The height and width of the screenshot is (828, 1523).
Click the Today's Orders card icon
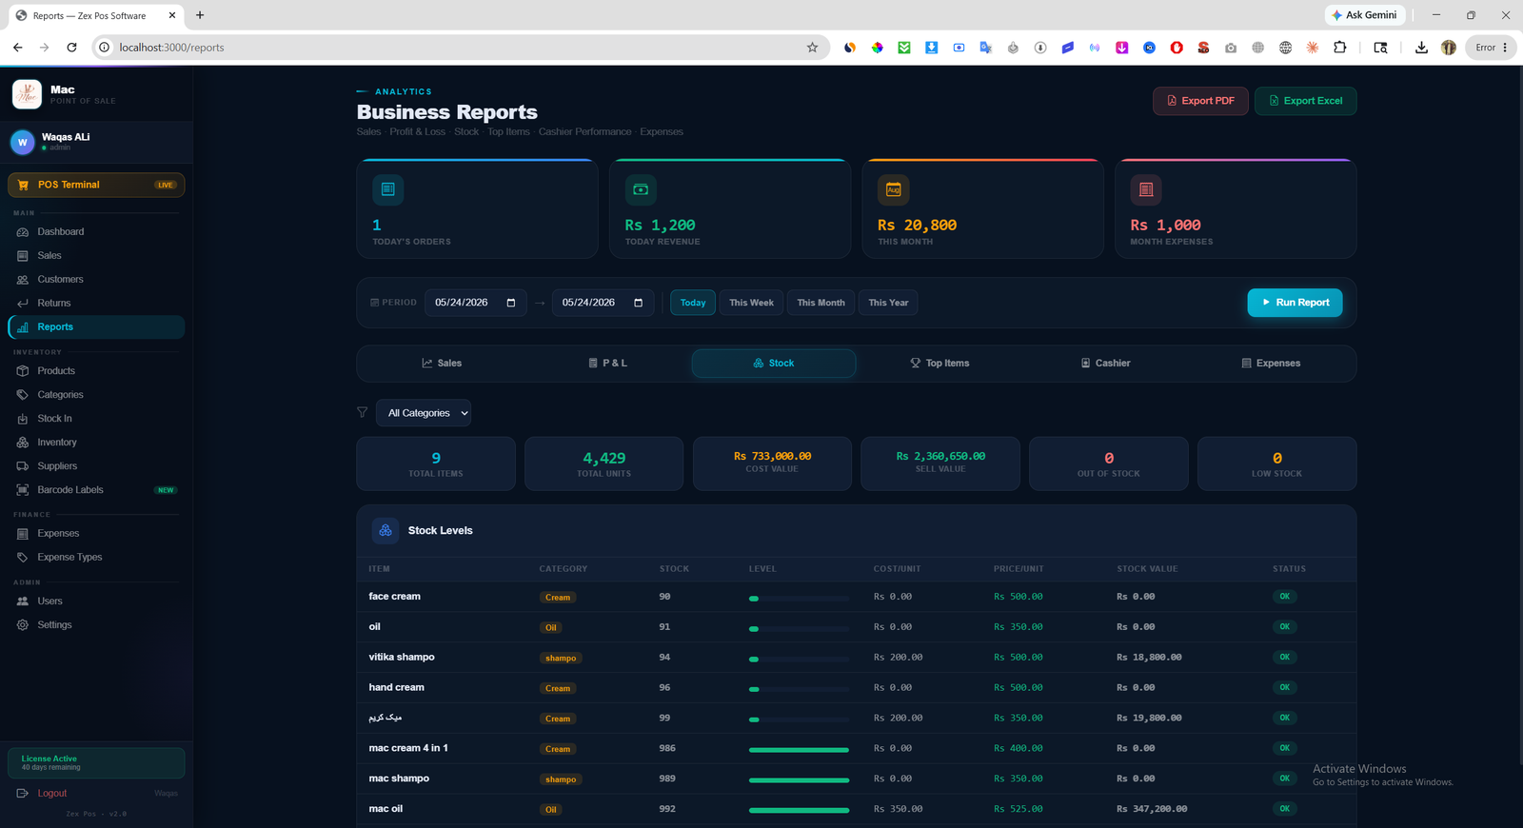pyautogui.click(x=387, y=189)
